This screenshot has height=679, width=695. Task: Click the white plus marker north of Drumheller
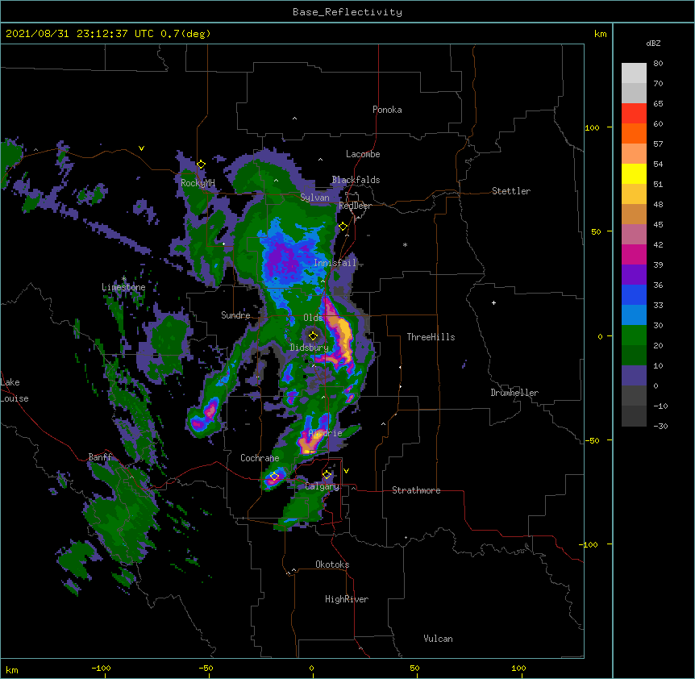[493, 302]
